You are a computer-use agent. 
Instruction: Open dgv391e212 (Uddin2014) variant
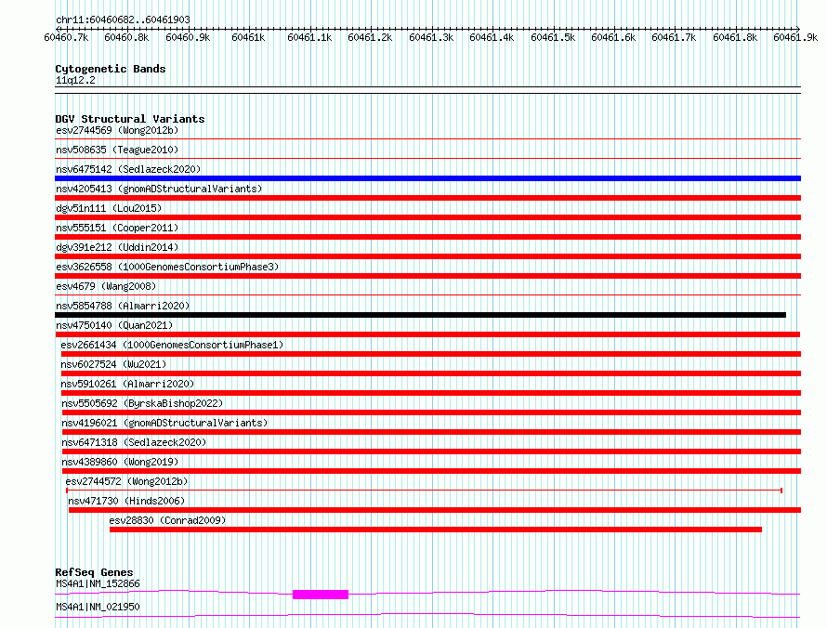117,247
